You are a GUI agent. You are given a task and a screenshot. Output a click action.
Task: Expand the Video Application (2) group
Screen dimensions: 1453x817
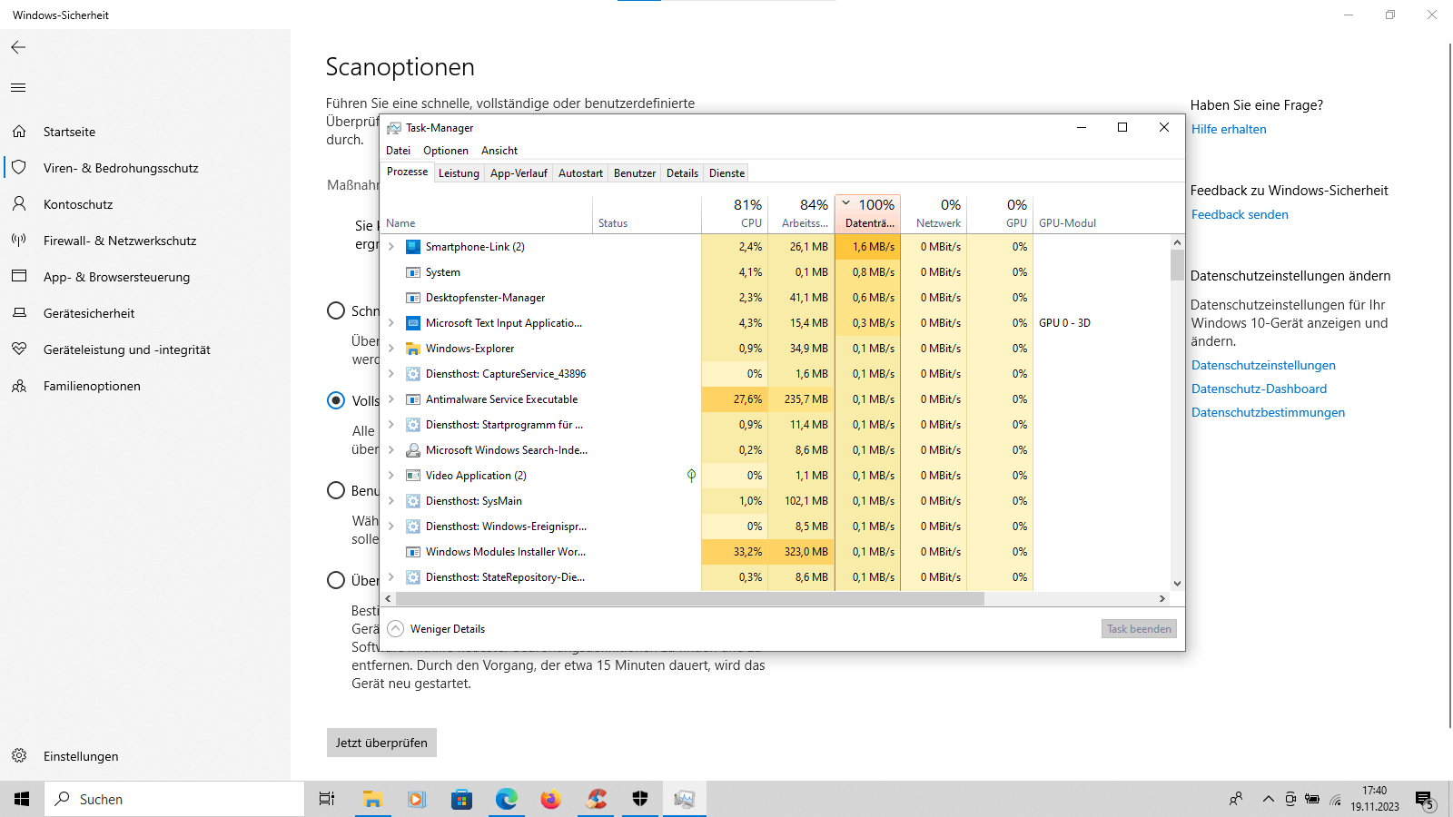(x=391, y=476)
